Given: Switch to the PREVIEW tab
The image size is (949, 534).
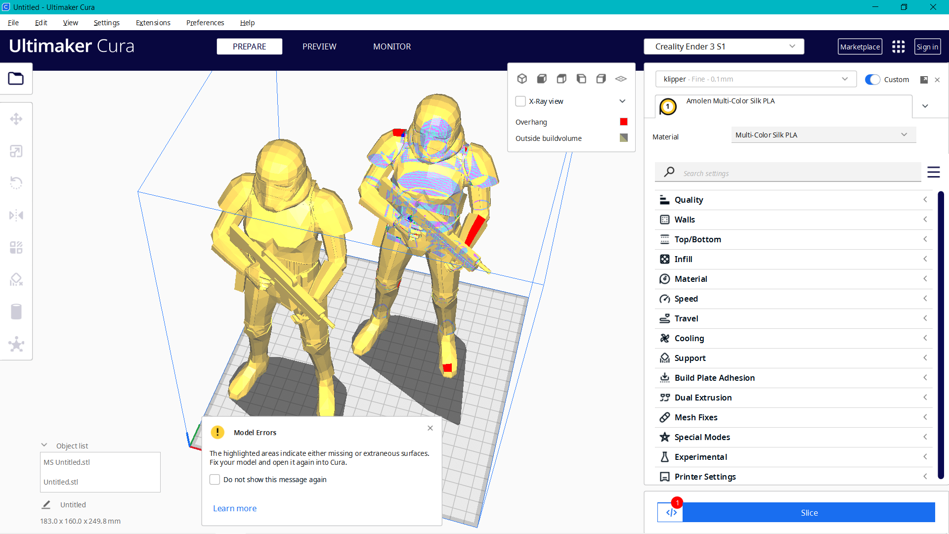Looking at the screenshot, I should [x=319, y=46].
